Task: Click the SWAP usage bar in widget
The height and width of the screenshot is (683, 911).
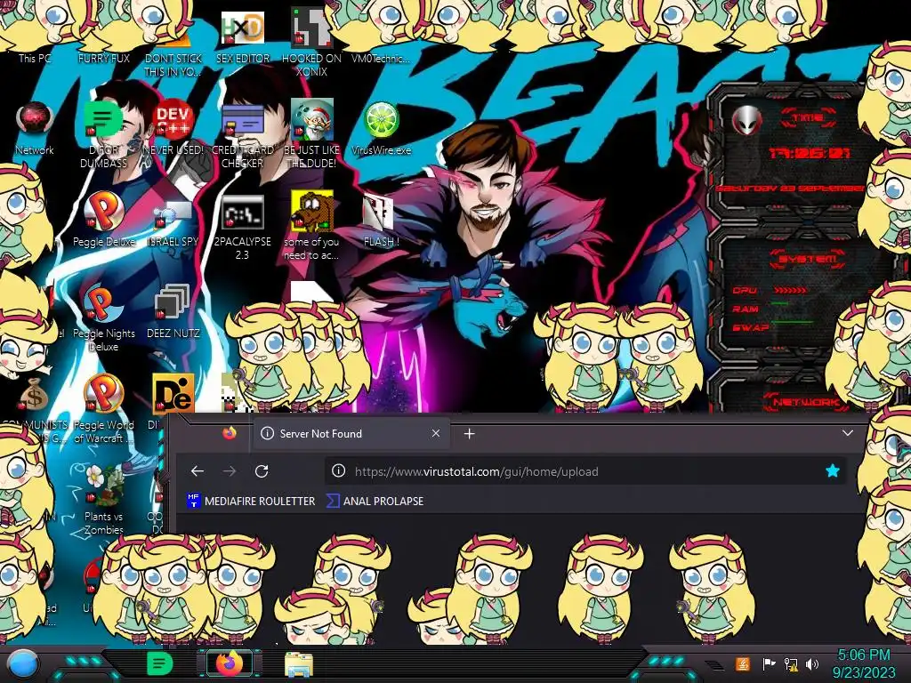Action: 791,321
